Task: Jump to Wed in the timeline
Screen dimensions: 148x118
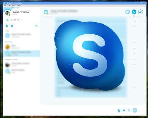Action: pos(135,88)
